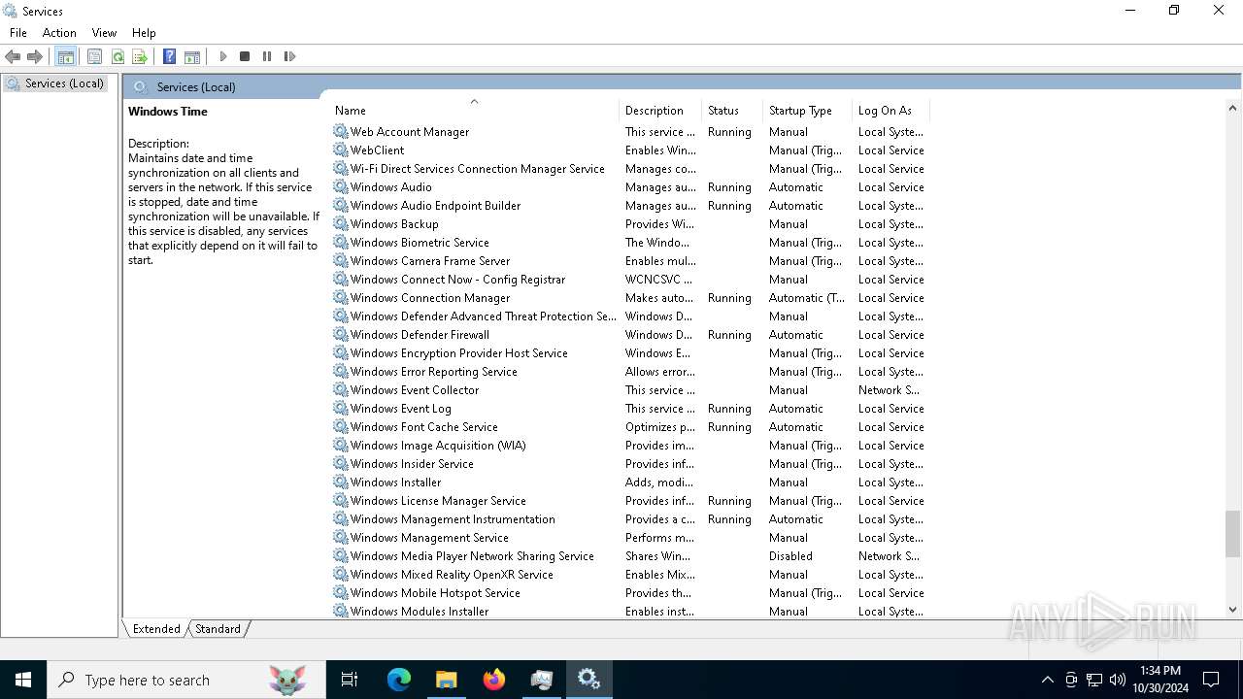The height and width of the screenshot is (699, 1243).
Task: Select Wi-Fi Direct Services Connection Manager Service row
Action: click(x=629, y=168)
